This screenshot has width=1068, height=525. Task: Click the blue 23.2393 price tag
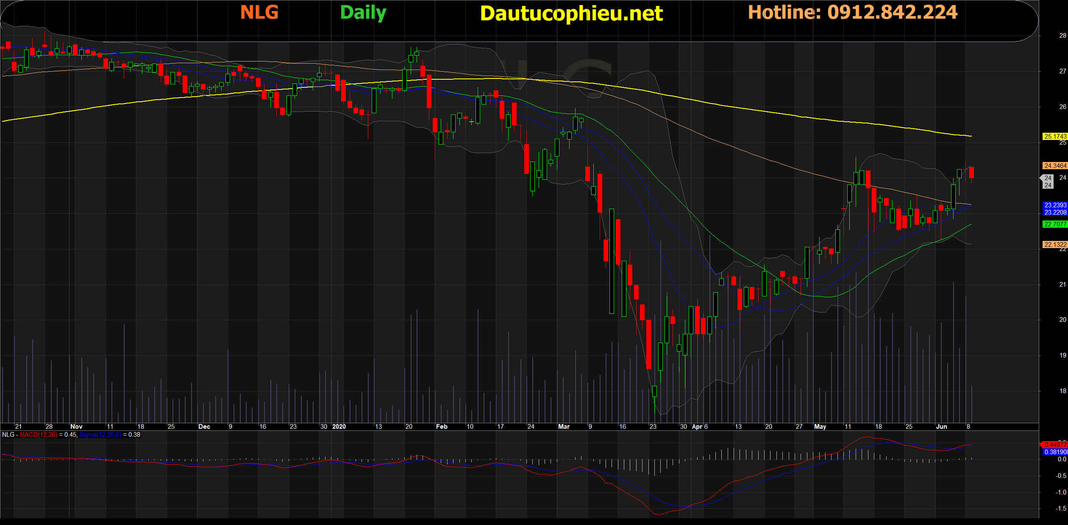pyautogui.click(x=1055, y=205)
